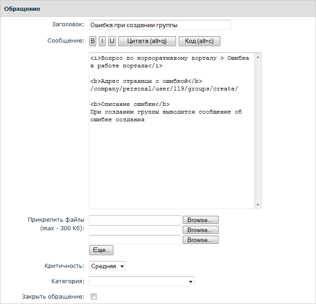The width and height of the screenshot is (316, 304).
Task: Click the Underline (U) formatting button
Action: pos(112,41)
